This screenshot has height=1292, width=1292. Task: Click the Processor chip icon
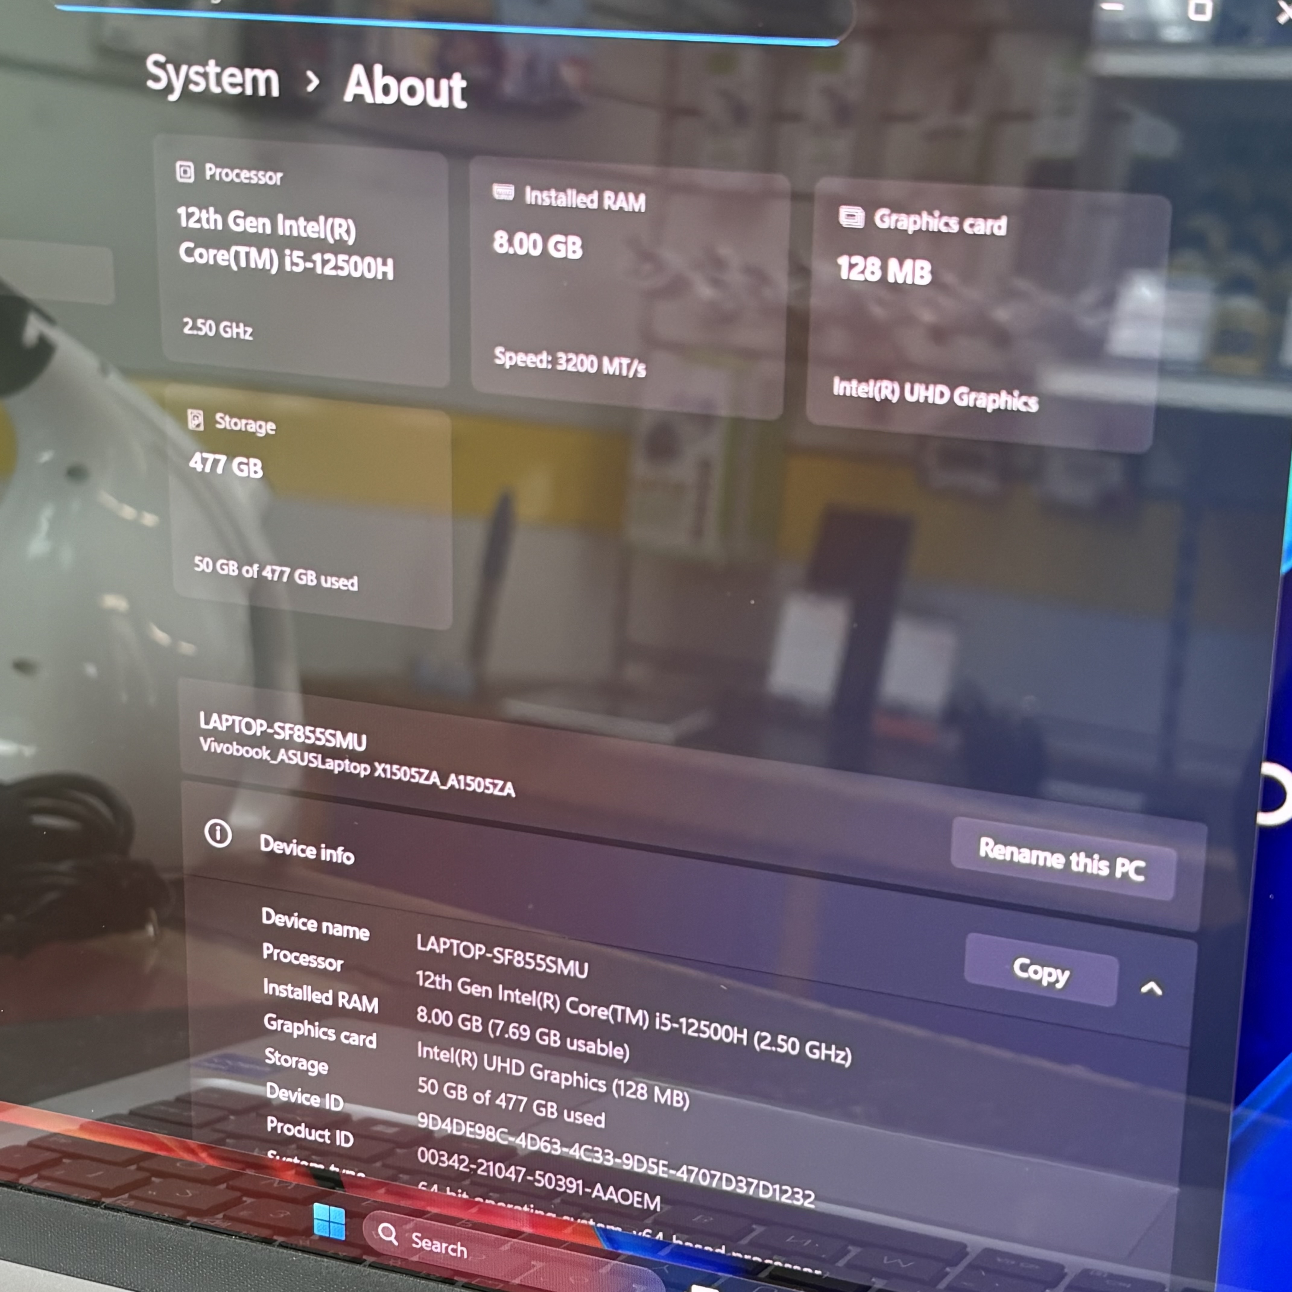pos(185,172)
